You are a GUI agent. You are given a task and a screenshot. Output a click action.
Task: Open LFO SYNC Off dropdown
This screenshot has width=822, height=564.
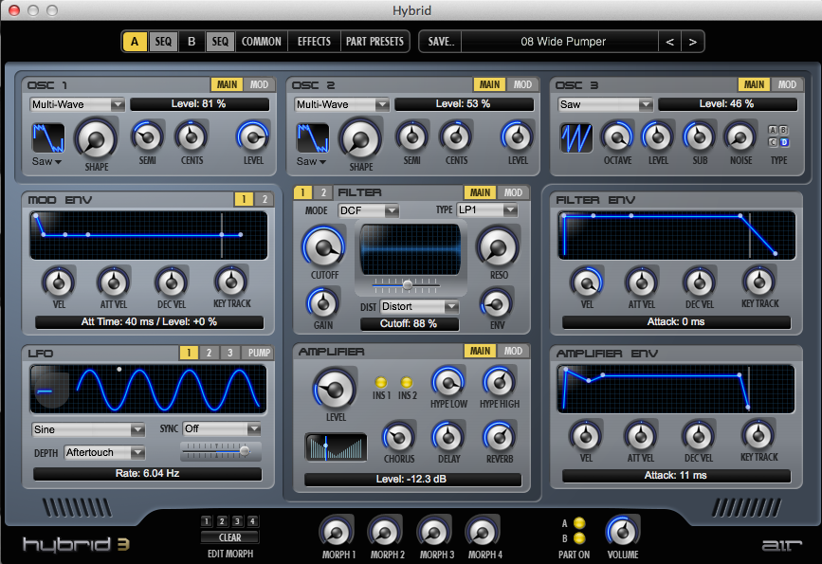(222, 428)
